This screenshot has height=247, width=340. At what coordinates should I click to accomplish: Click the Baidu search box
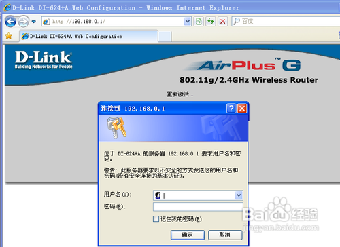coord(286,22)
